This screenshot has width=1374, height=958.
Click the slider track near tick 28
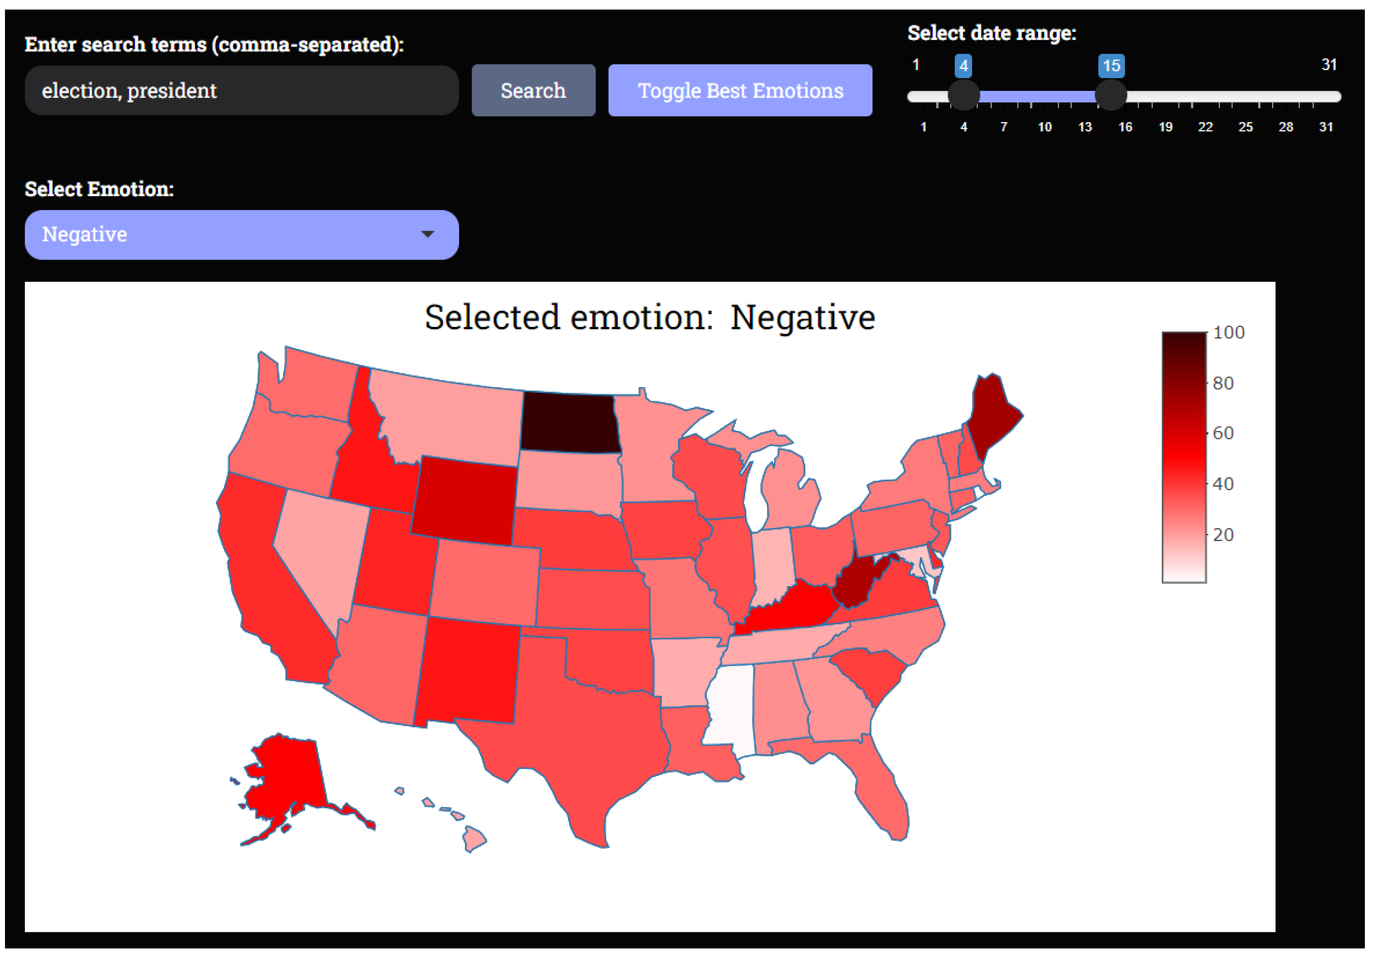pos(1286,96)
